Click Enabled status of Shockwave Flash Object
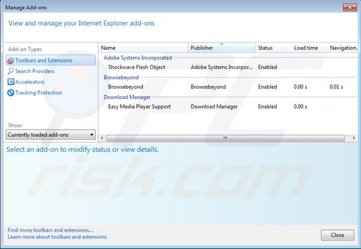 click(x=267, y=67)
